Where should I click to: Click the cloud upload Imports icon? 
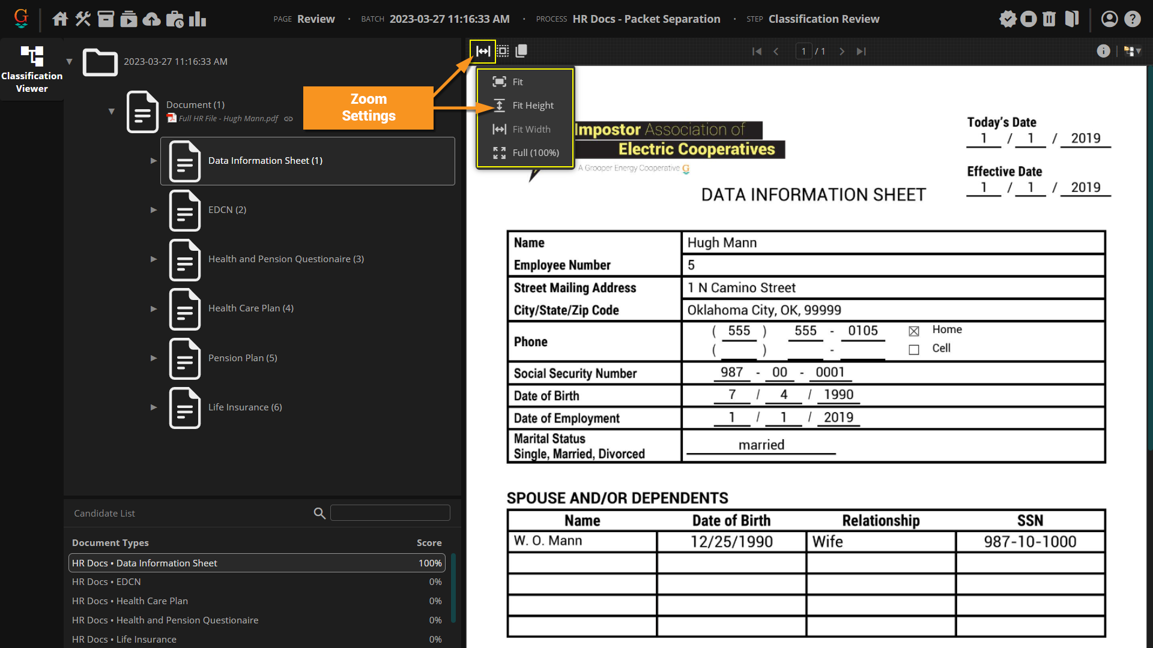tap(151, 19)
